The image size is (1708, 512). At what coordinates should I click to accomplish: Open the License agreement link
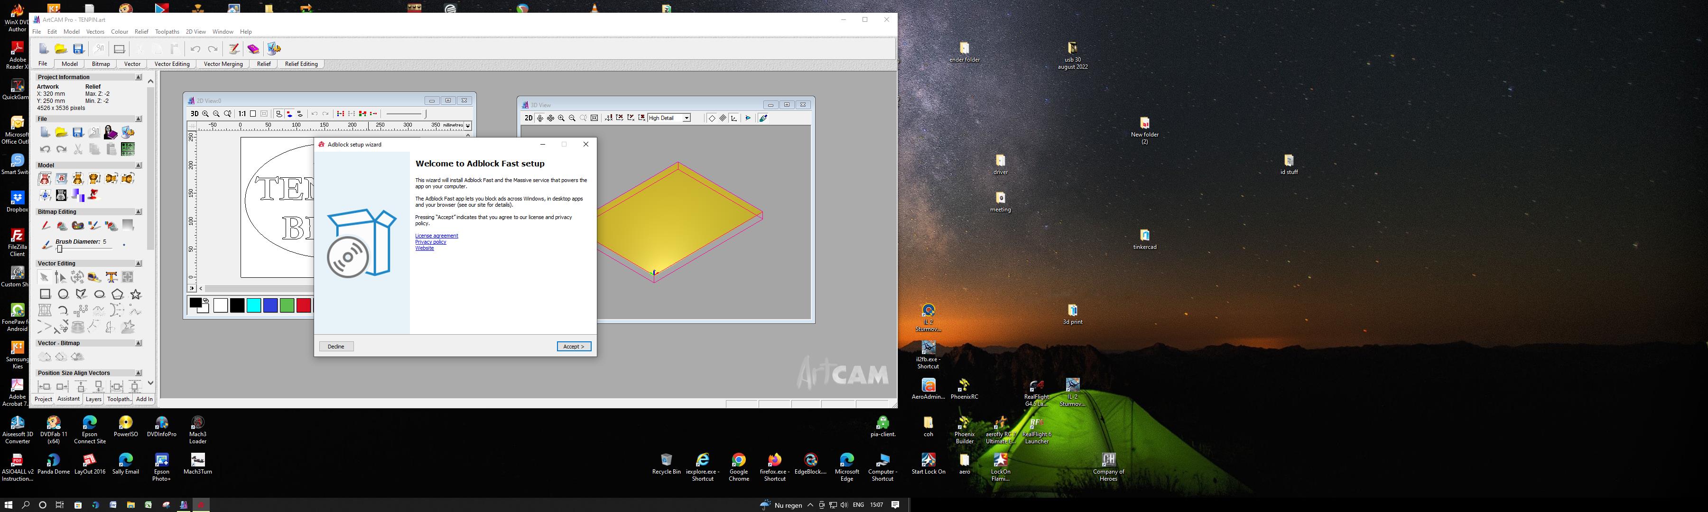click(436, 236)
